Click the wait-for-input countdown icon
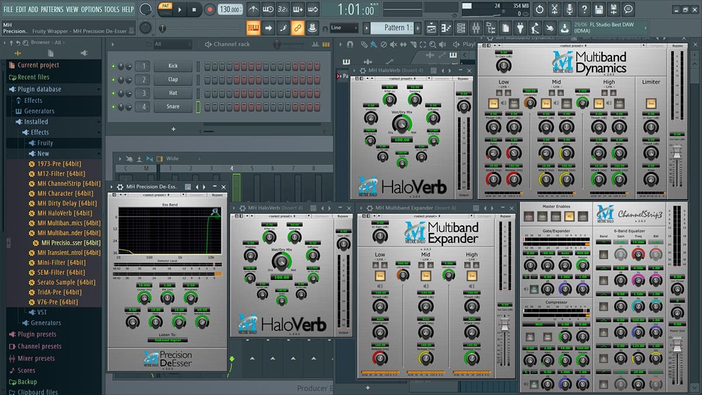702x395 pixels. pos(283,9)
